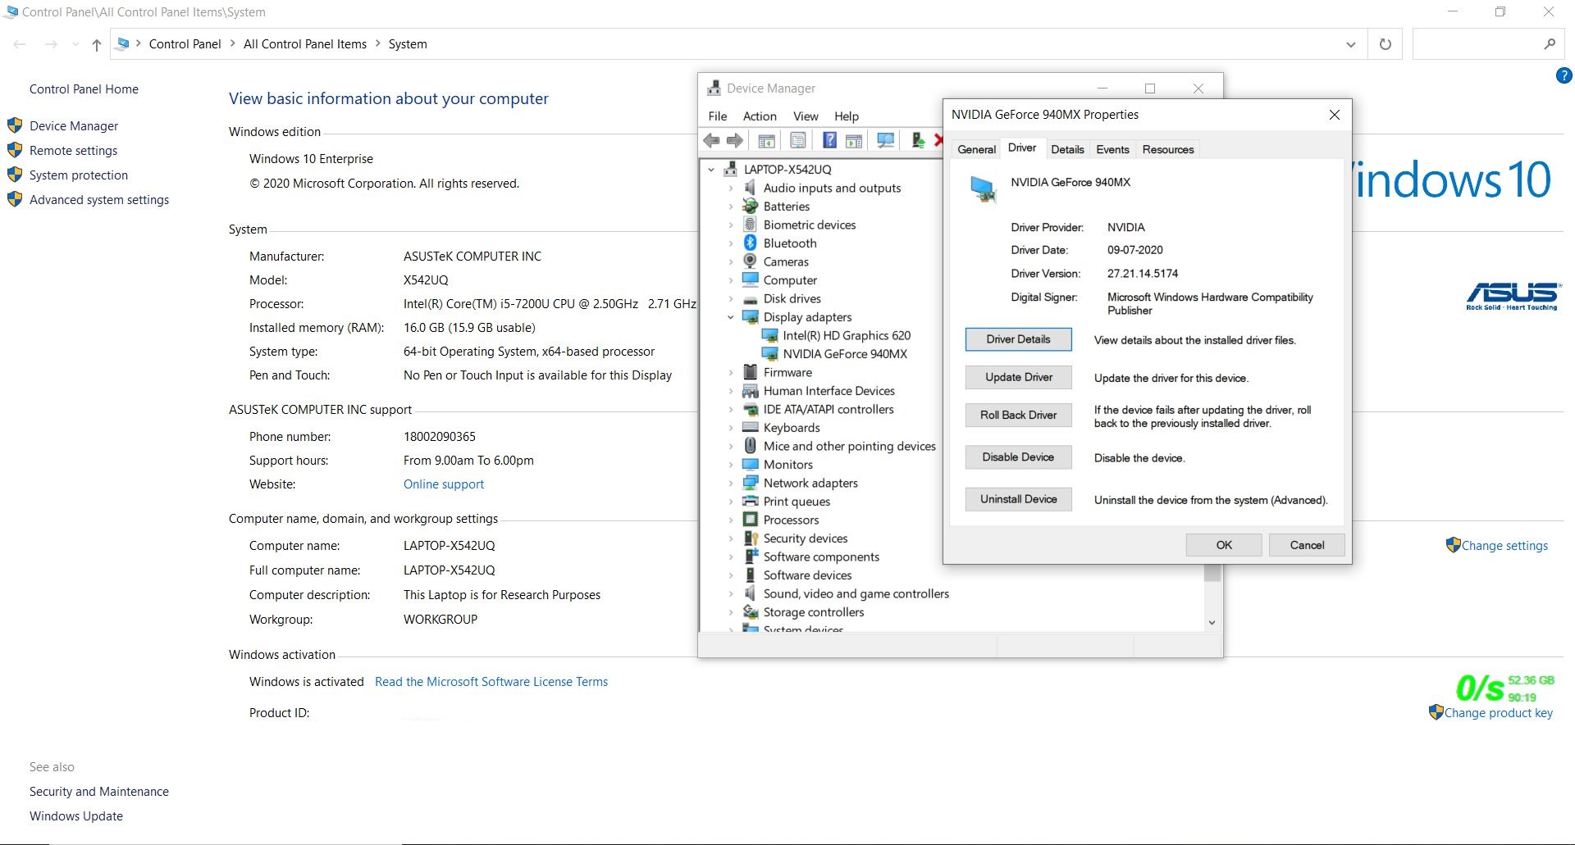Open Advanced system settings link

point(99,200)
